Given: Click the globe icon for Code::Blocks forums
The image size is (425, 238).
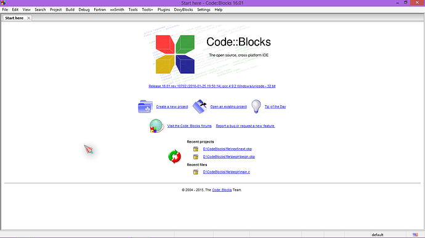Looking at the screenshot, I should (x=156, y=126).
